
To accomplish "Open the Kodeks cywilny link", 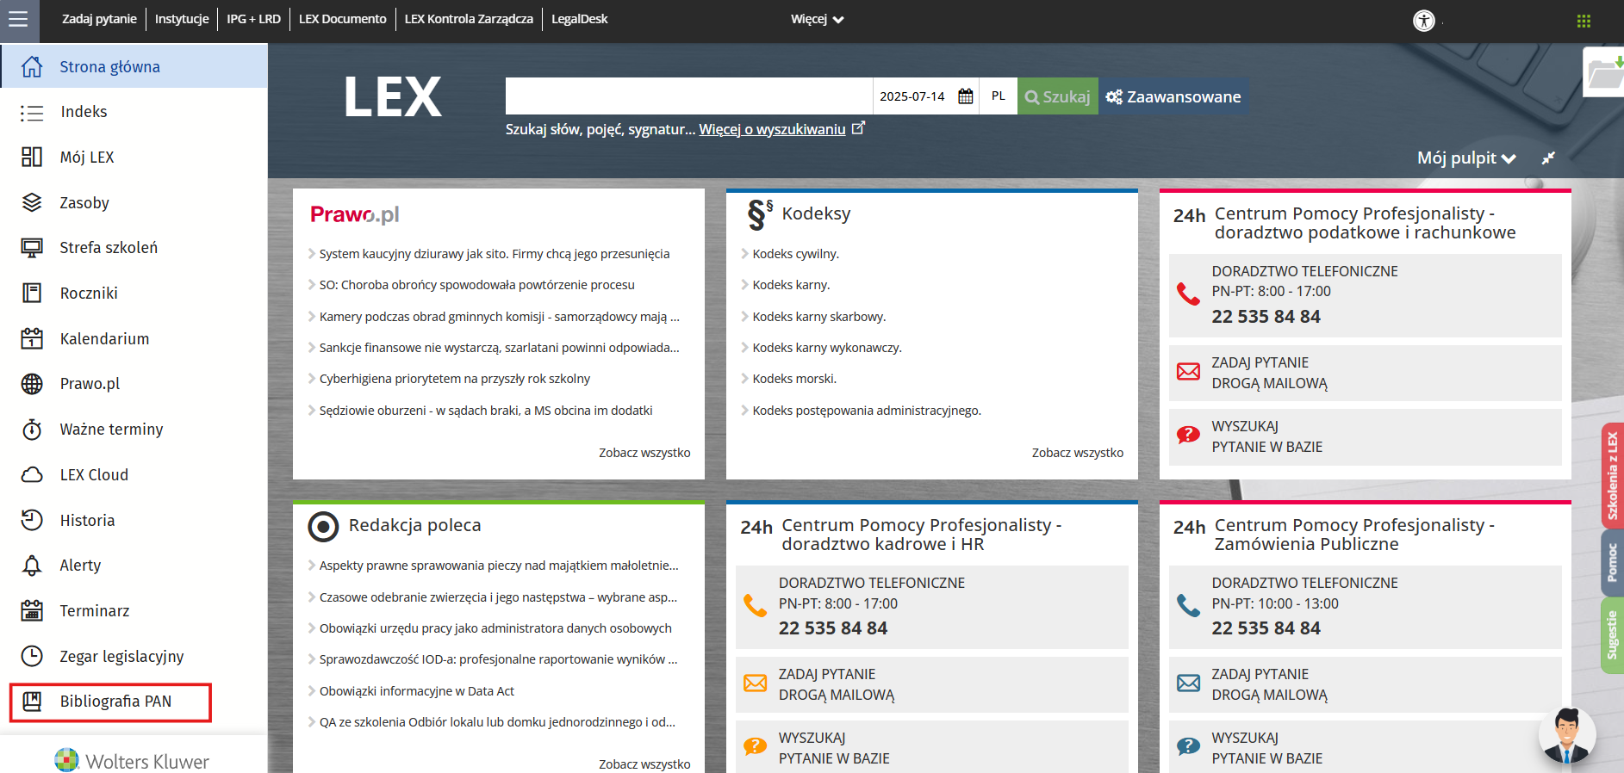I will coord(795,254).
